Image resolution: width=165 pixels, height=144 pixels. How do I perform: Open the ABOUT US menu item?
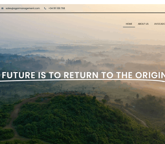pyautogui.click(x=143, y=24)
